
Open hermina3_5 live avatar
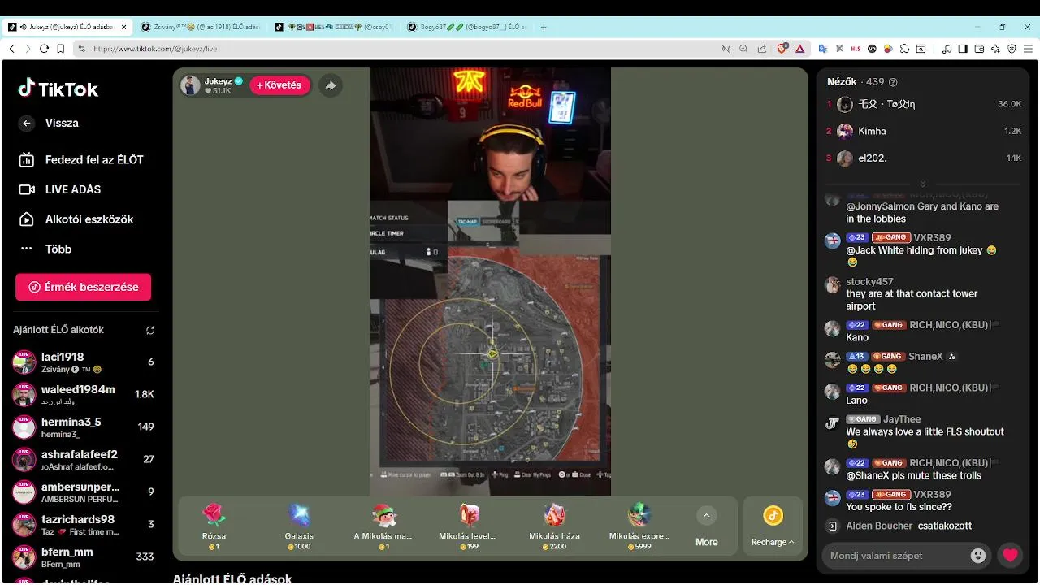click(x=24, y=427)
